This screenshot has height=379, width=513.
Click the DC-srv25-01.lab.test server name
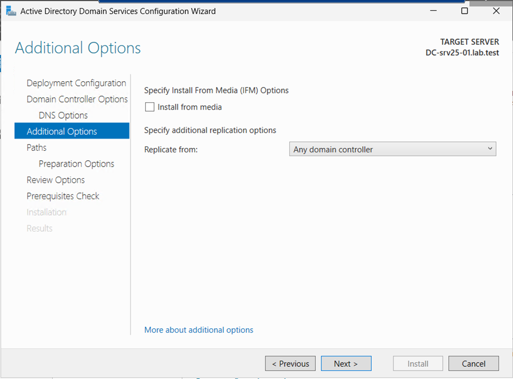click(462, 53)
